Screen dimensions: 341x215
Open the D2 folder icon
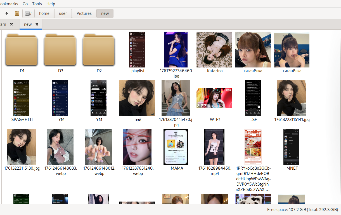tap(99, 50)
